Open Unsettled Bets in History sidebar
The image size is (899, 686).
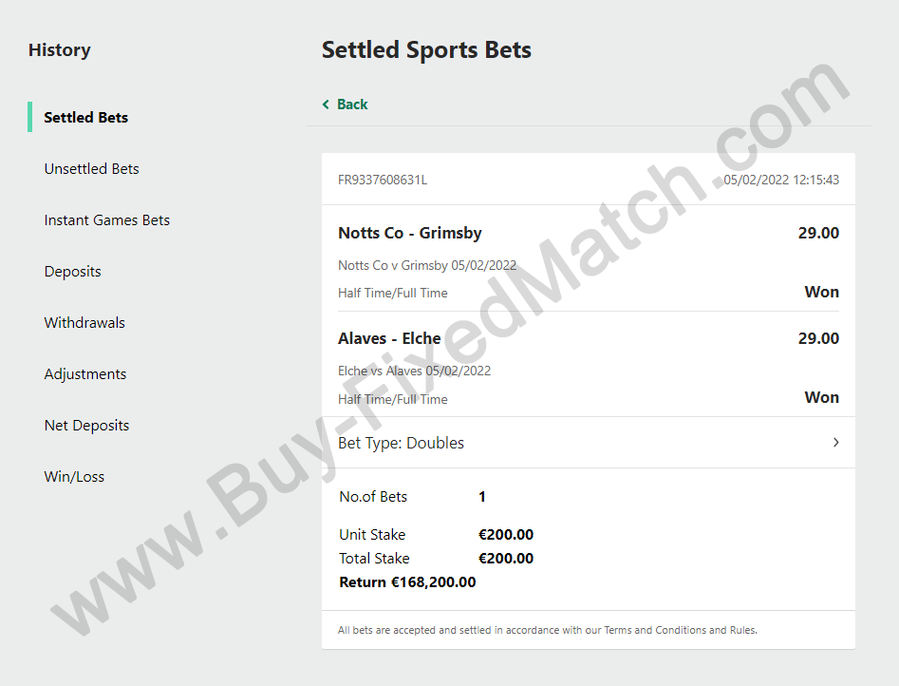tap(92, 169)
